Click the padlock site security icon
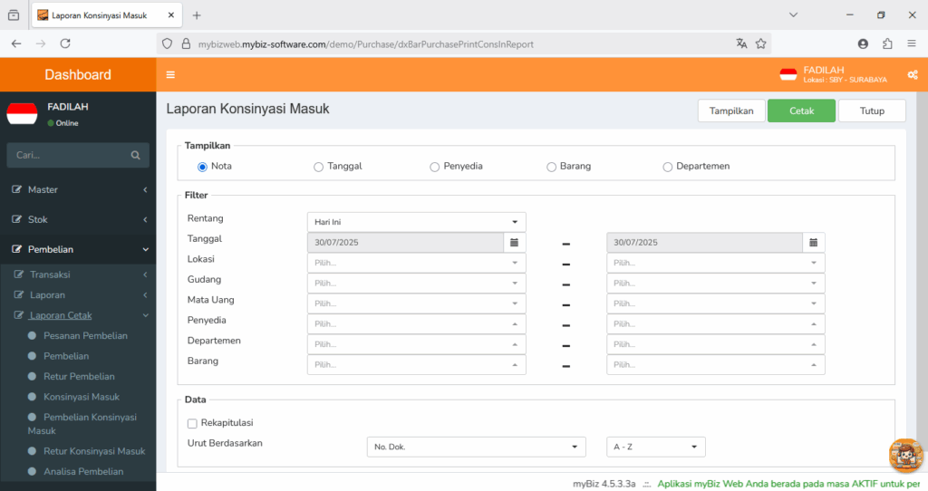 tap(186, 43)
